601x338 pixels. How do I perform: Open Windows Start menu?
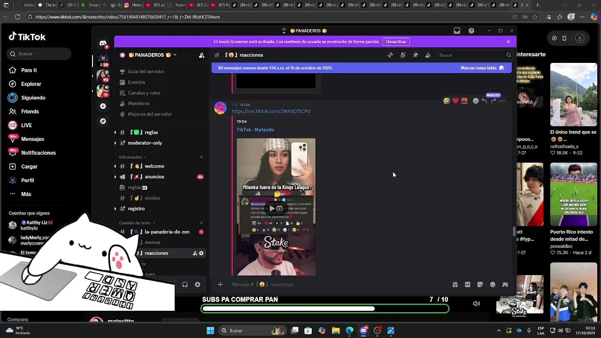point(211,330)
